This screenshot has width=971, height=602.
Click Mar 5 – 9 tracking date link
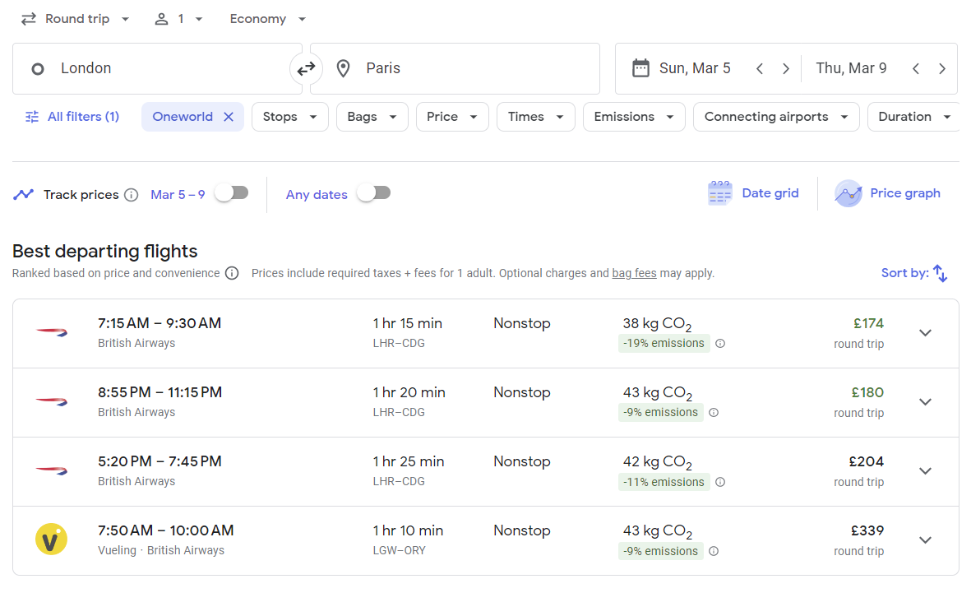178,195
